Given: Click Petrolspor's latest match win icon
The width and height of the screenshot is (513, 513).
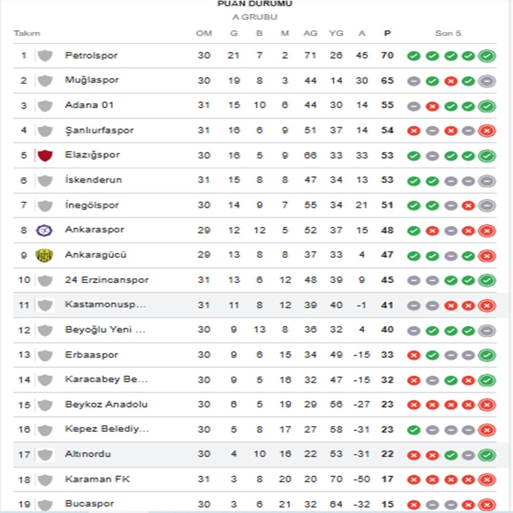Looking at the screenshot, I should [x=486, y=55].
